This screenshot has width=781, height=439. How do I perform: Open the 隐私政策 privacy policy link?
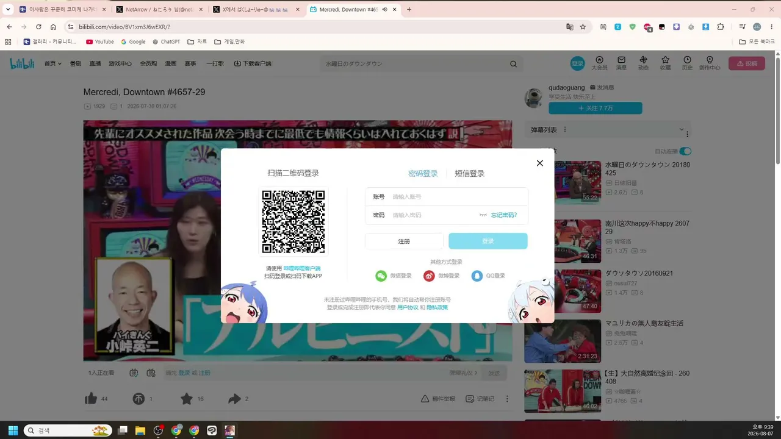[437, 307]
